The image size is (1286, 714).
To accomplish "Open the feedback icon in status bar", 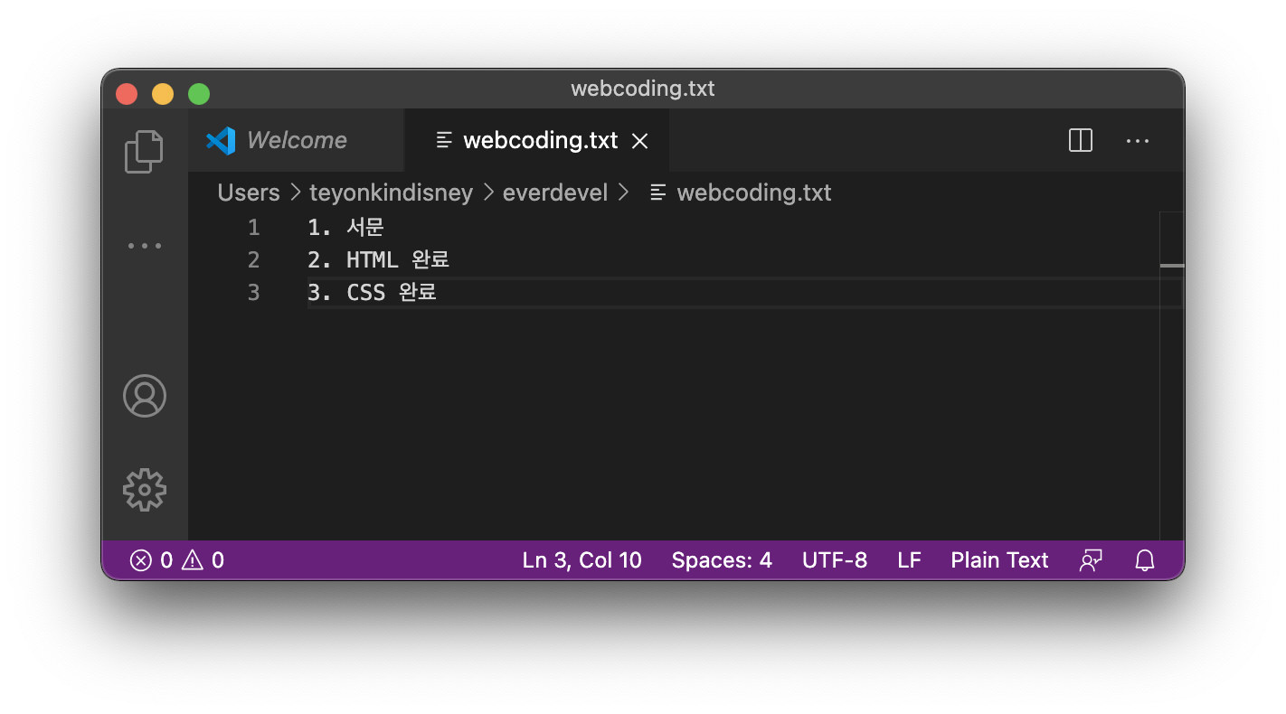I will pos(1091,560).
